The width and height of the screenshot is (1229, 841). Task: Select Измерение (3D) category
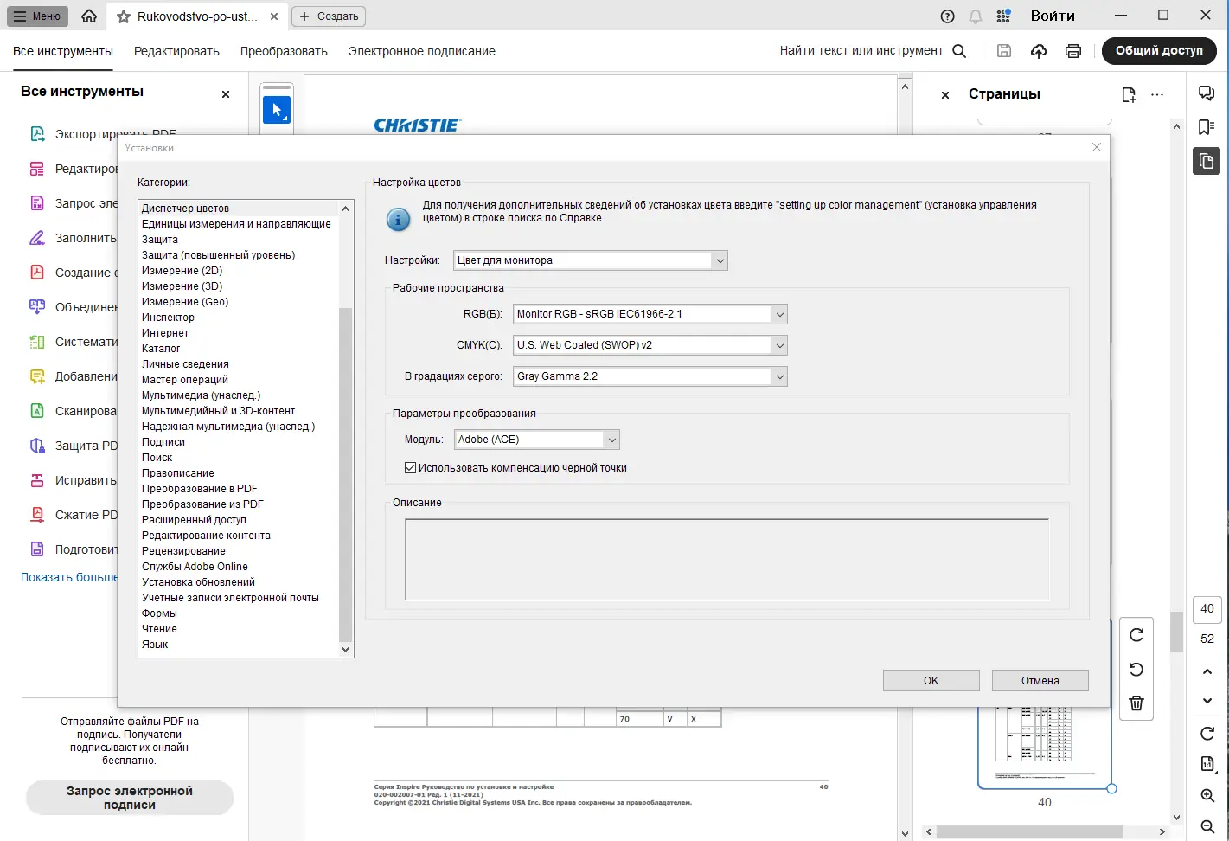pos(240,286)
